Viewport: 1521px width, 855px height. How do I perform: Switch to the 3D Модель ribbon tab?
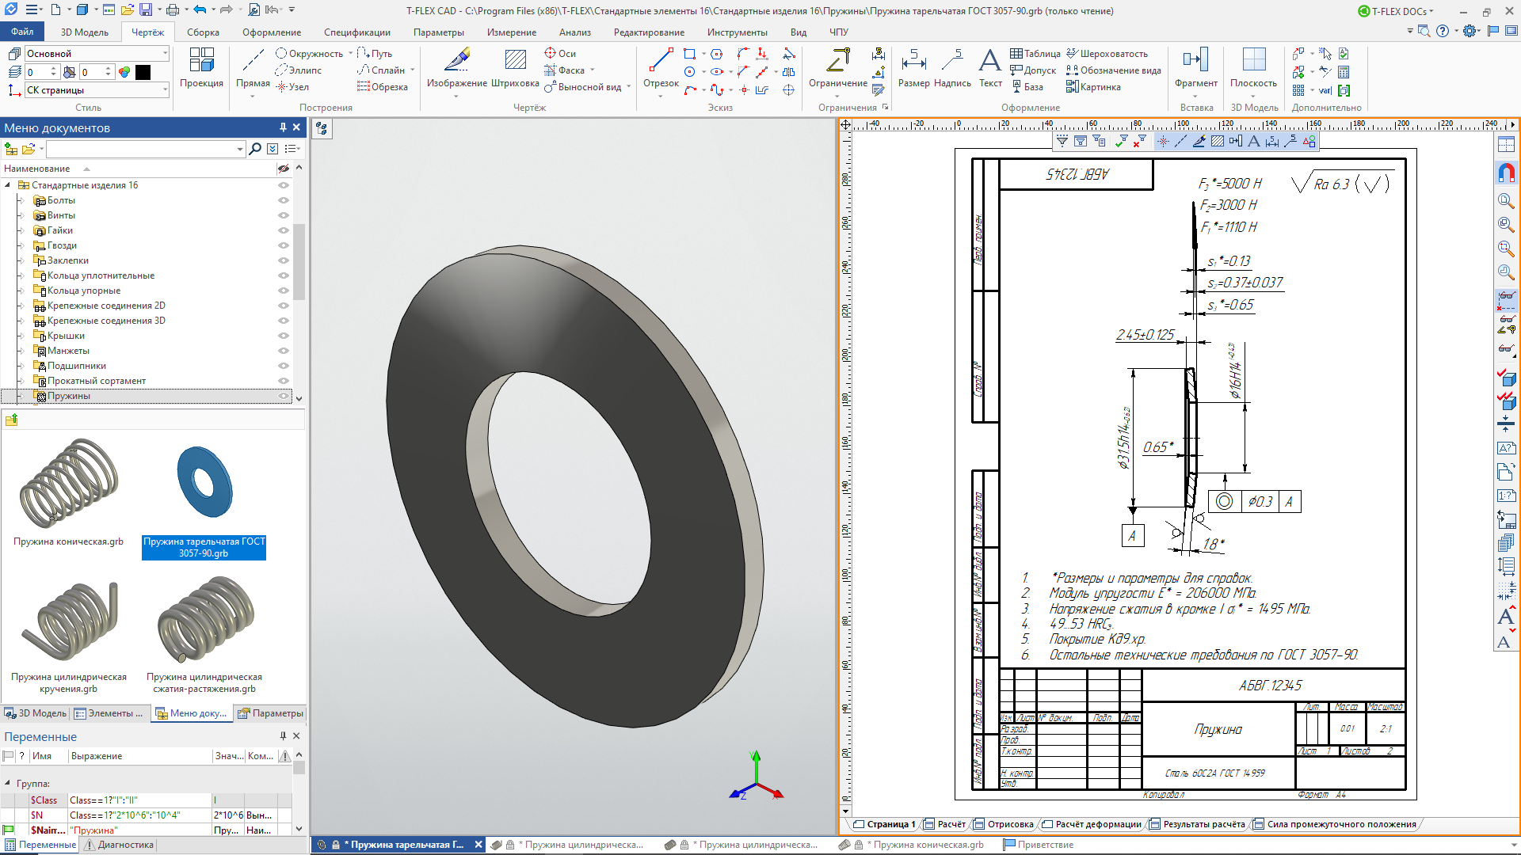[84, 32]
